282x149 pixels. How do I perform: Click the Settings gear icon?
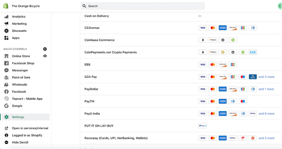pos(7,117)
